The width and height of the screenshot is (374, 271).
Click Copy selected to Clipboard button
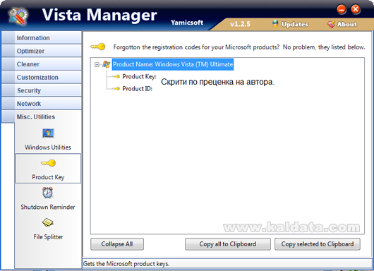coord(318,244)
